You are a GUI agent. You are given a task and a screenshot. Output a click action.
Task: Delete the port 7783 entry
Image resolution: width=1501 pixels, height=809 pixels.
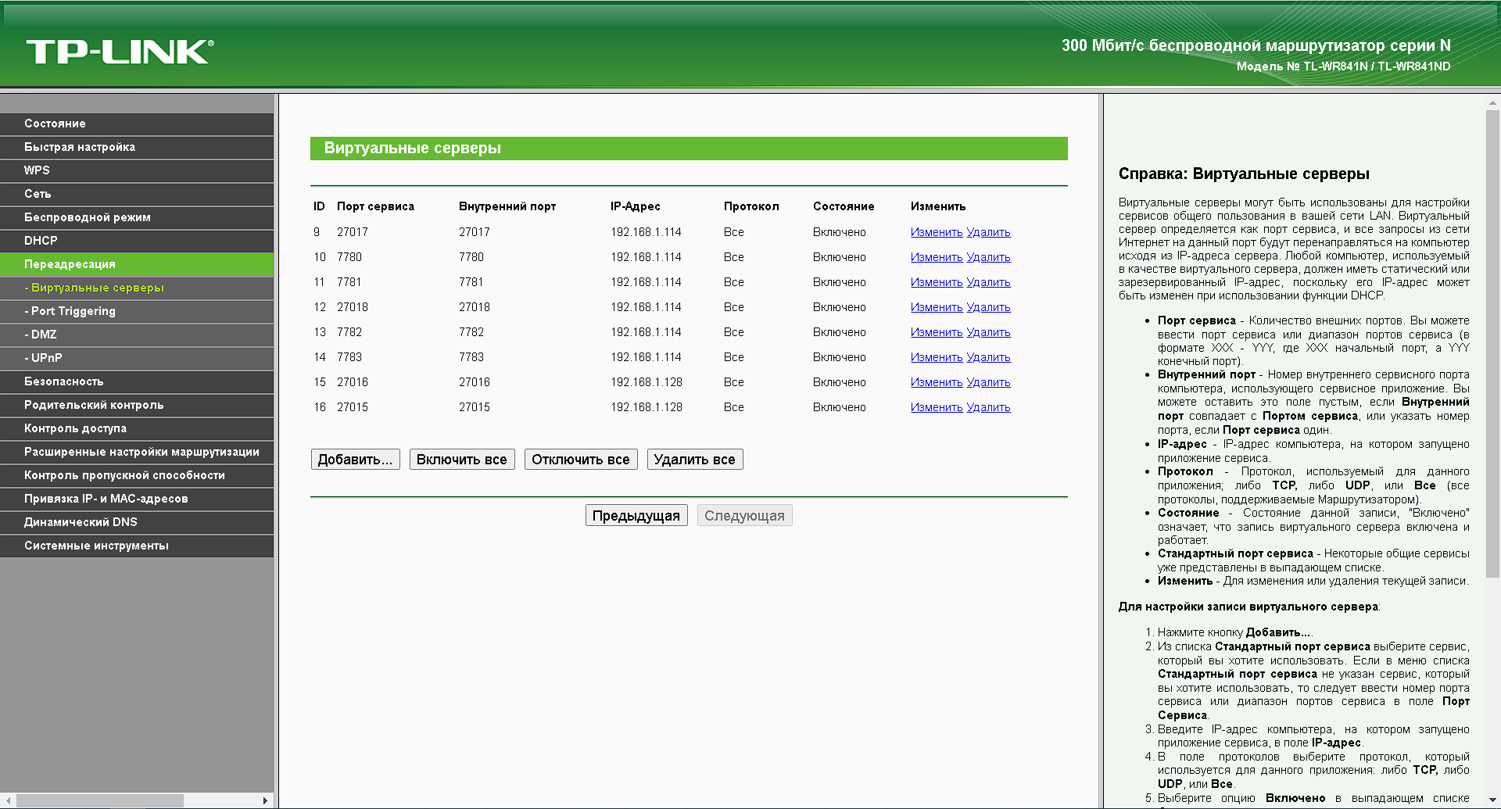(988, 357)
